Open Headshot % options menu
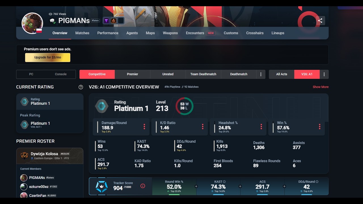Viewport: 363px width, 204px height. pyautogui.click(x=261, y=127)
